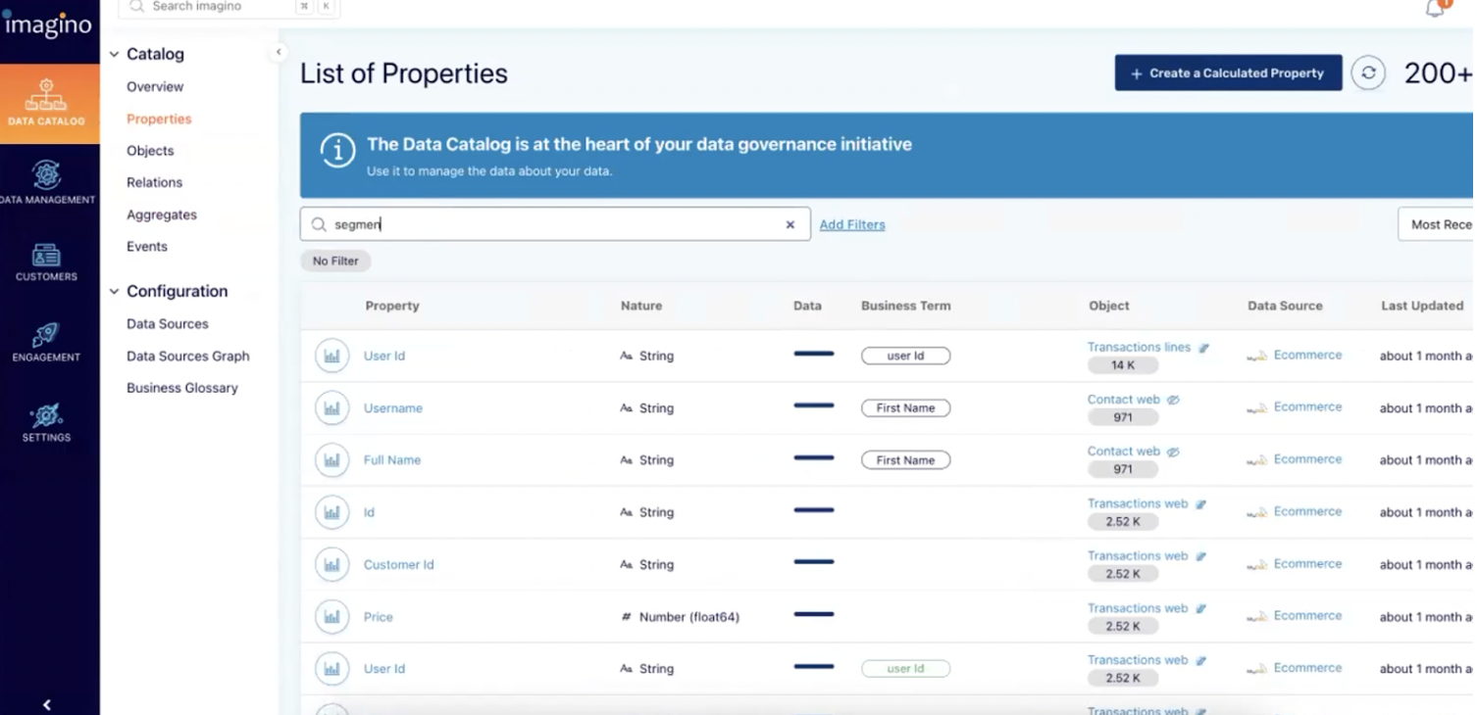This screenshot has width=1477, height=715.
Task: Click the data bar in Price row
Action: point(814,615)
